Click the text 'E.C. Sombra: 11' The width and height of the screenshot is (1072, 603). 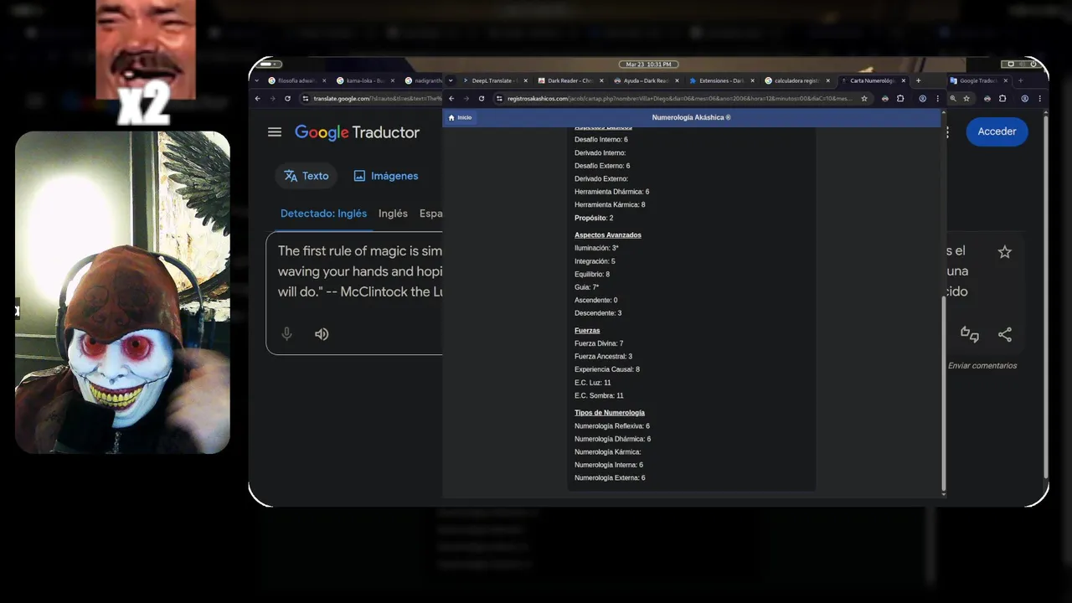pyautogui.click(x=599, y=396)
